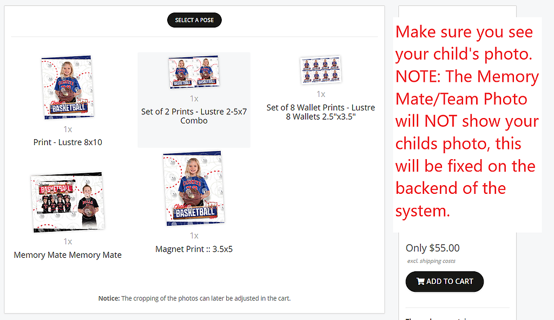The width and height of the screenshot is (554, 320).
Task: Click the 1x quantity above Magnet Print label
Action: [x=194, y=236]
